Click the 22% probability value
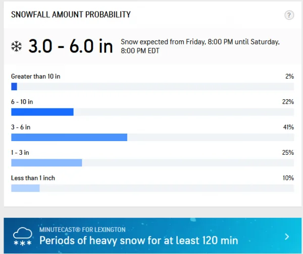The image size is (303, 254). [288, 102]
